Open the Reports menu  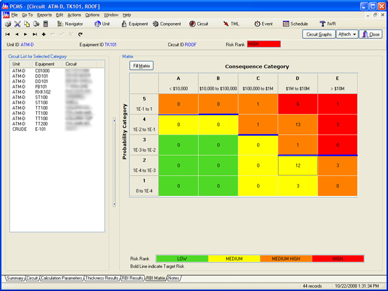(x=44, y=15)
